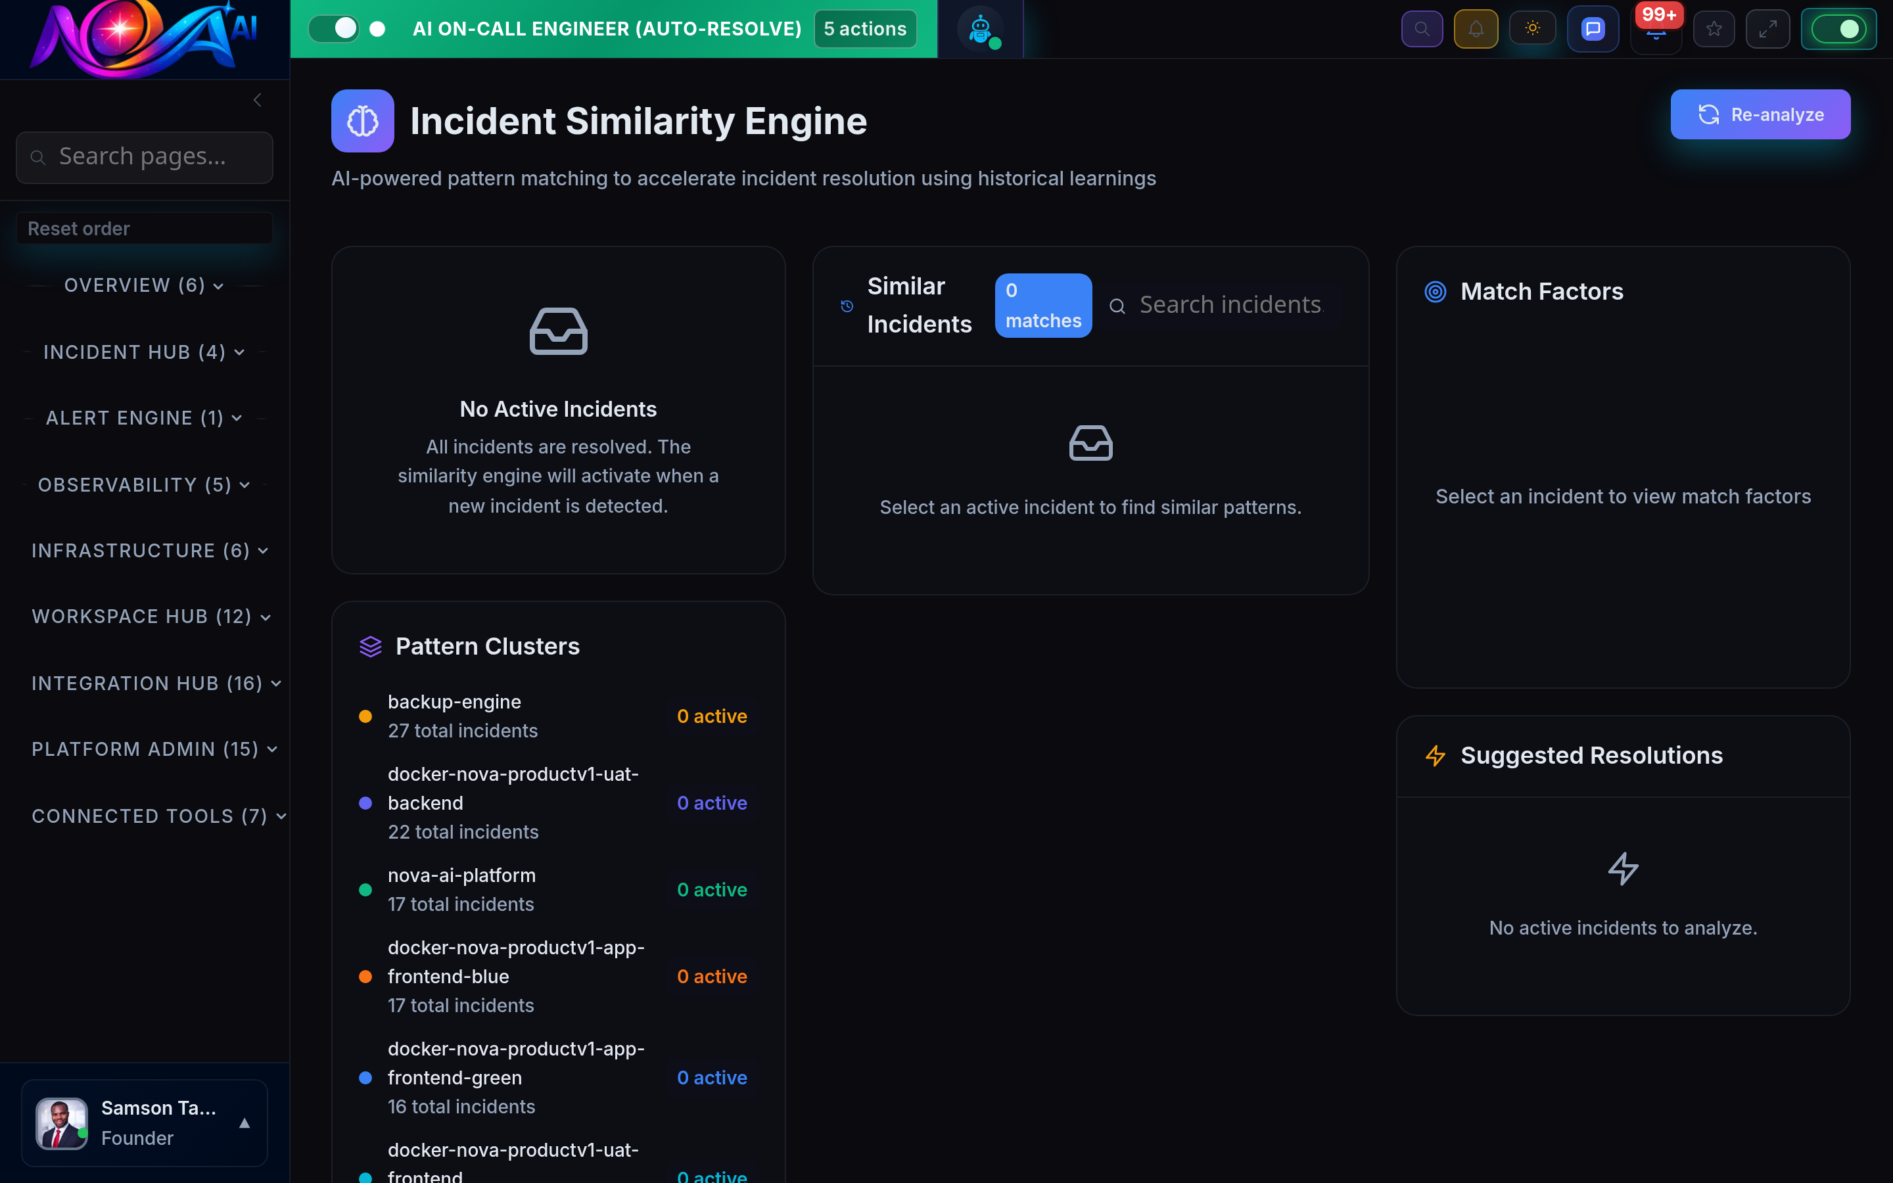Click the Re-analyze button
The image size is (1893, 1183).
pyautogui.click(x=1760, y=114)
